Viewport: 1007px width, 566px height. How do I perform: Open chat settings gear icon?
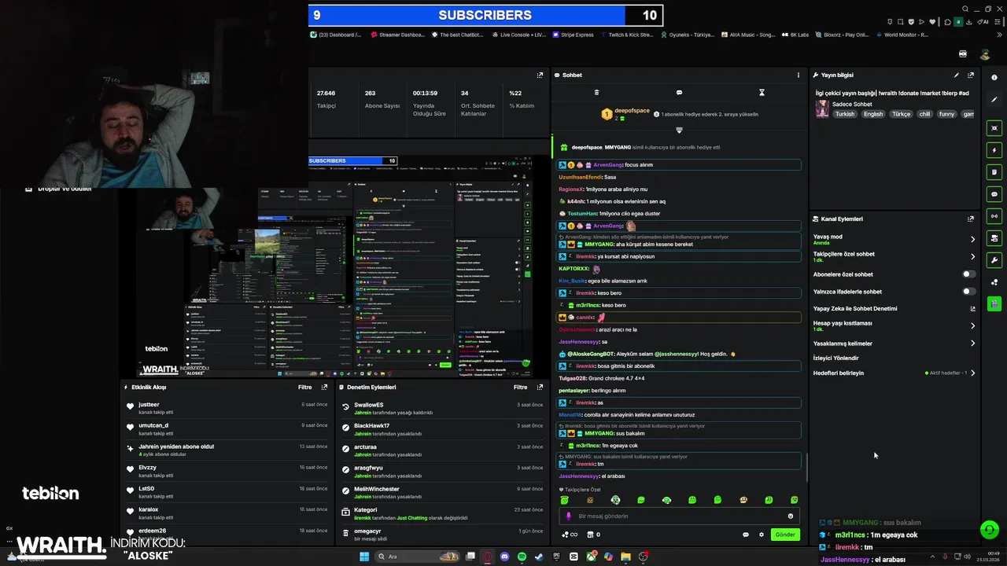762,535
